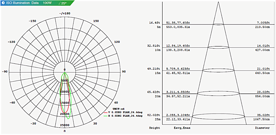Click the "20000" candela ring label
276x135 pixels.
click(x=65, y=114)
